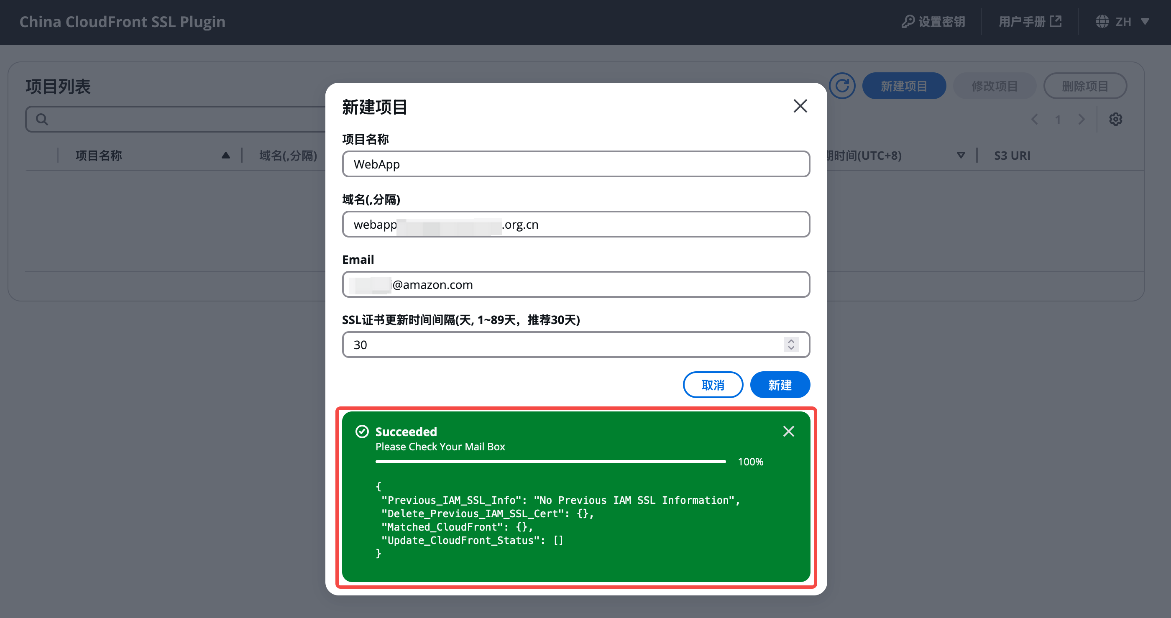Click the 项目列表 heading
Viewport: 1171px width, 618px height.
pyautogui.click(x=58, y=86)
